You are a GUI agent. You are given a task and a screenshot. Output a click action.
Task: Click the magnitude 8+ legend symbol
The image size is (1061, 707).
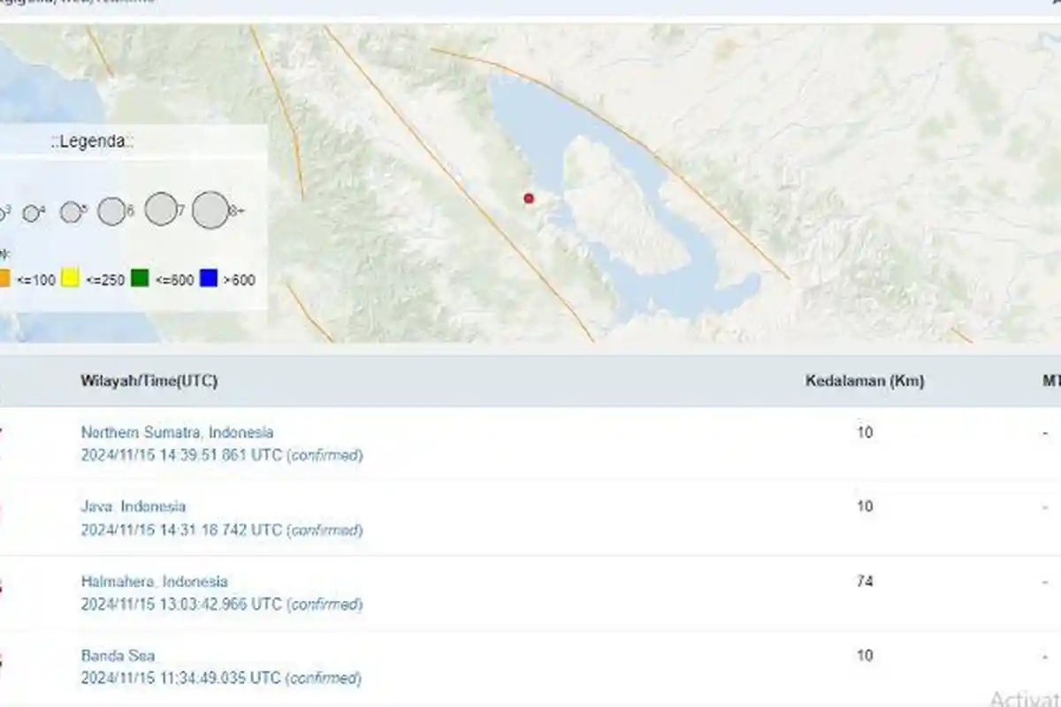(212, 209)
